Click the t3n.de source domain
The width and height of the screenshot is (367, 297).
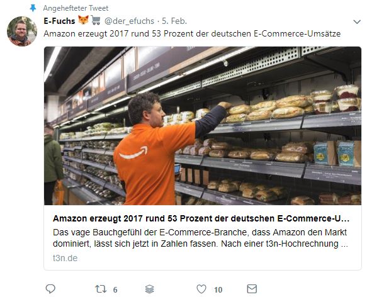click(65, 258)
